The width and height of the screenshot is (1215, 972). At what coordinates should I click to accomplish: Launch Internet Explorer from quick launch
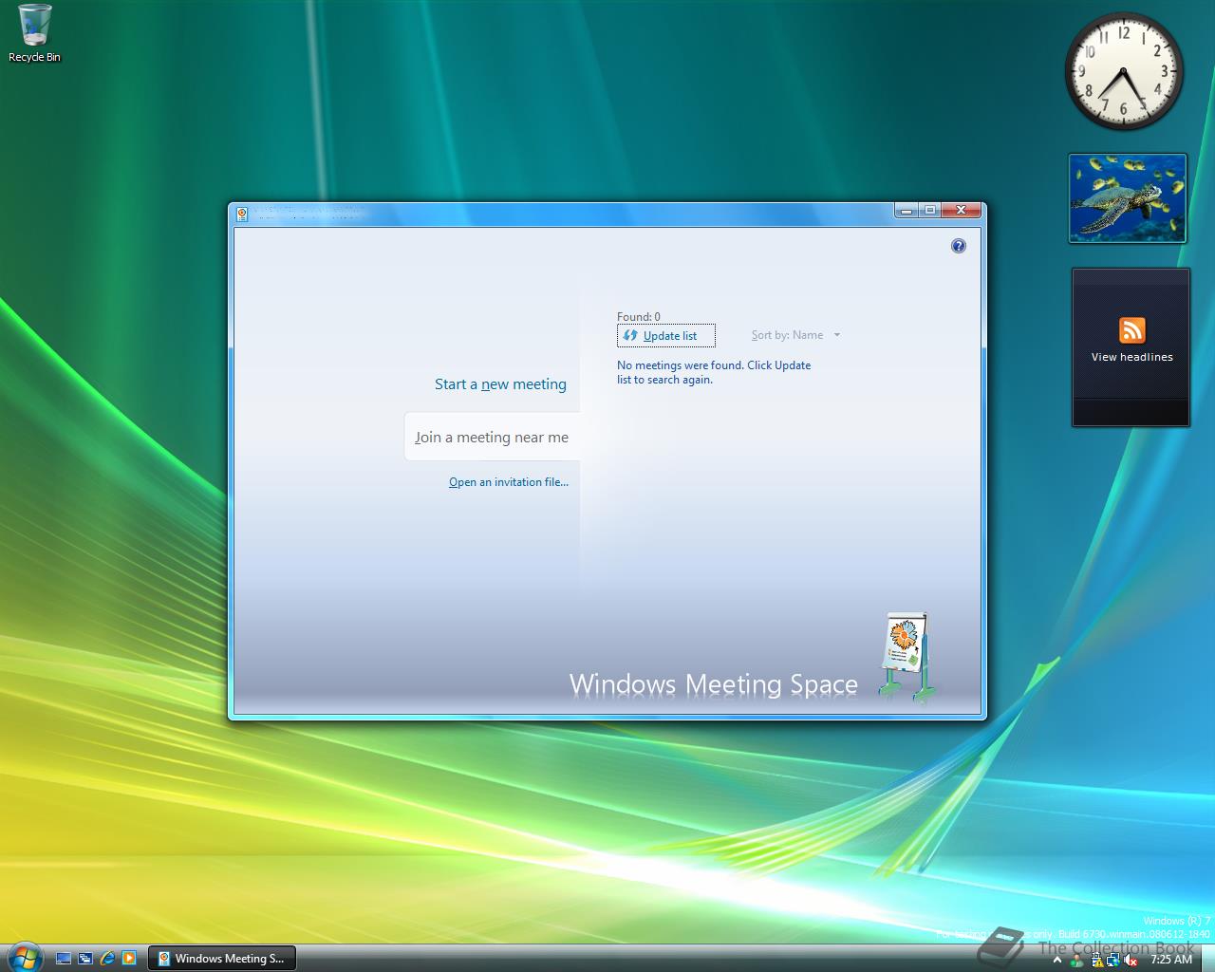coord(107,959)
